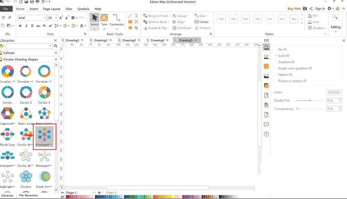Click the crop tool icon in Basic Tools
This screenshot has height=199, width=347.
pos(136,28)
